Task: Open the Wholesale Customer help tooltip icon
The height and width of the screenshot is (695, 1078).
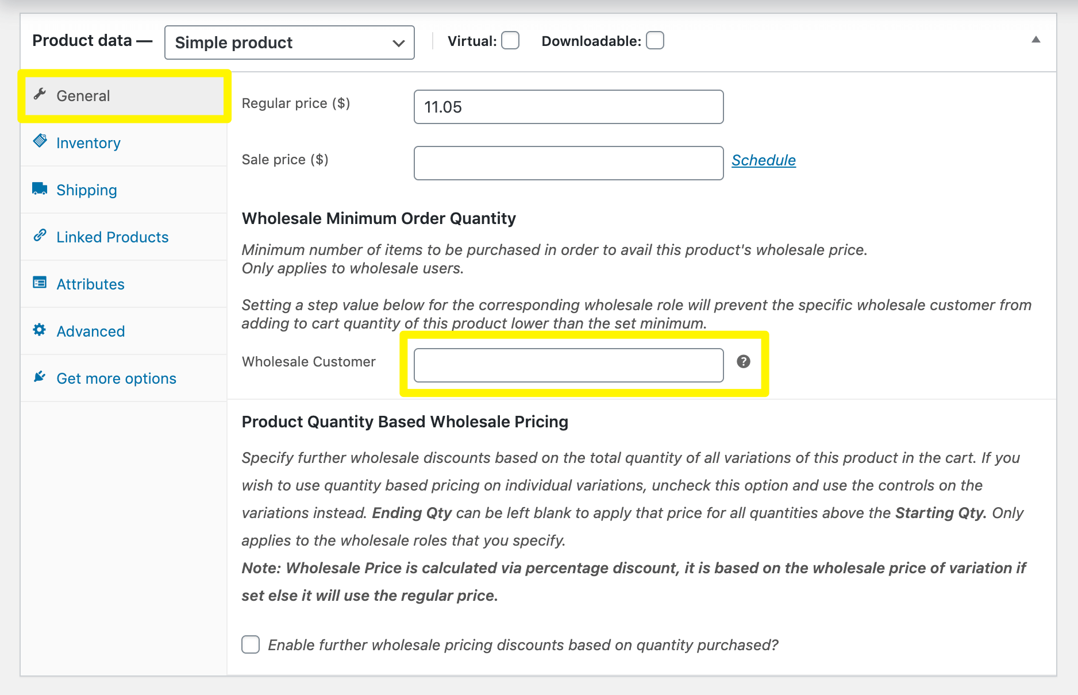Action: pyautogui.click(x=744, y=362)
